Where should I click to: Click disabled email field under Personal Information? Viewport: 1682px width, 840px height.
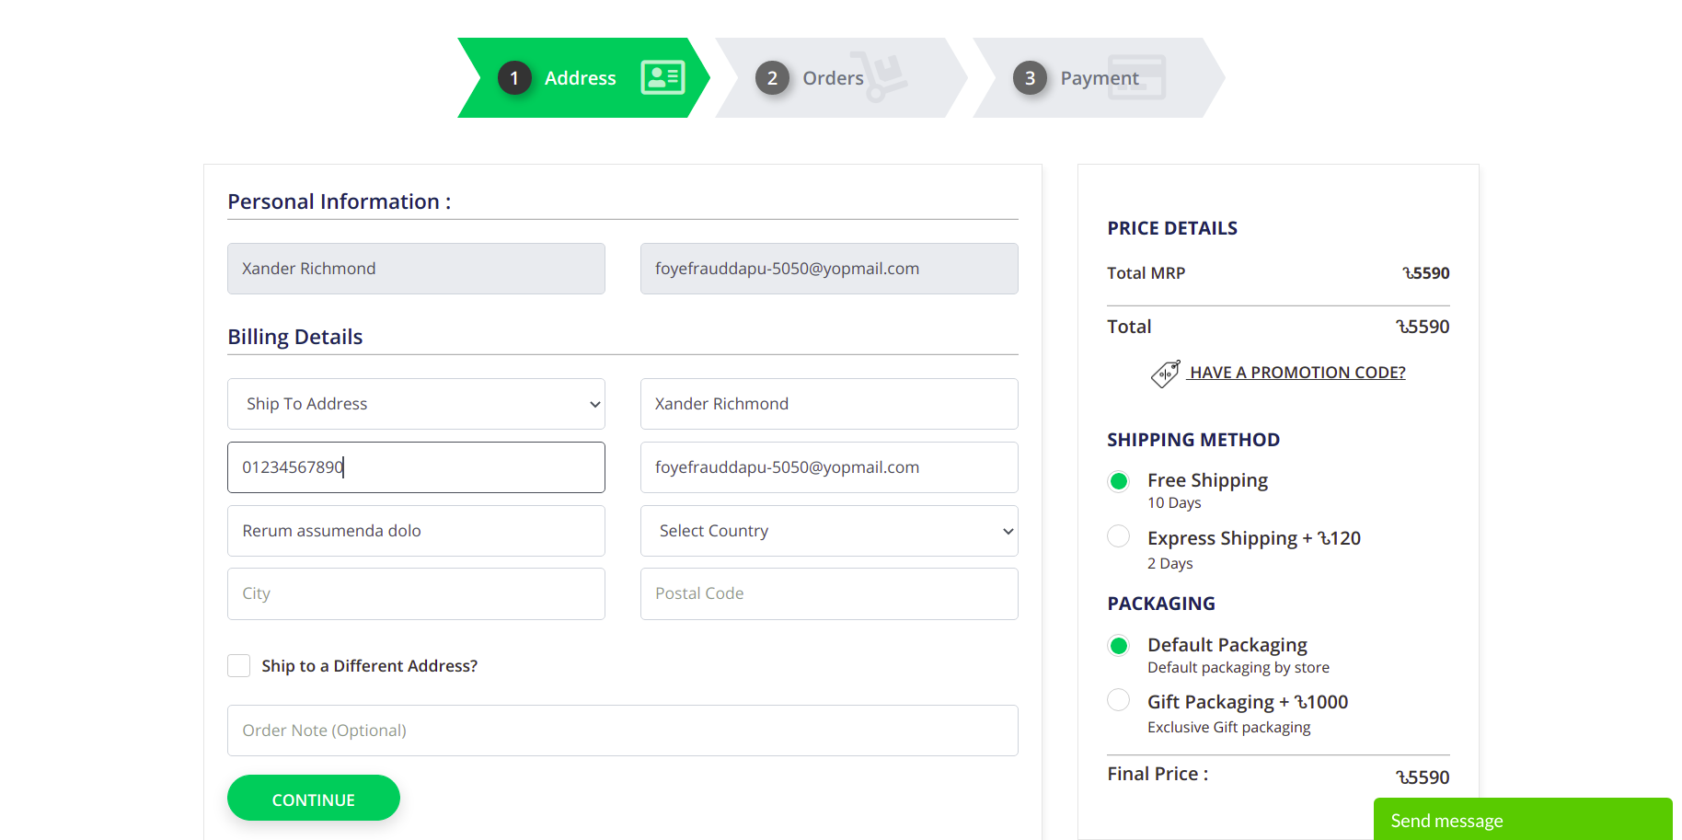tap(829, 269)
